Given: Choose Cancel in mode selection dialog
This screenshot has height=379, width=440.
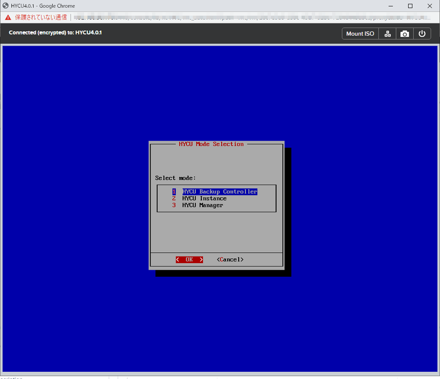Looking at the screenshot, I should pyautogui.click(x=230, y=260).
